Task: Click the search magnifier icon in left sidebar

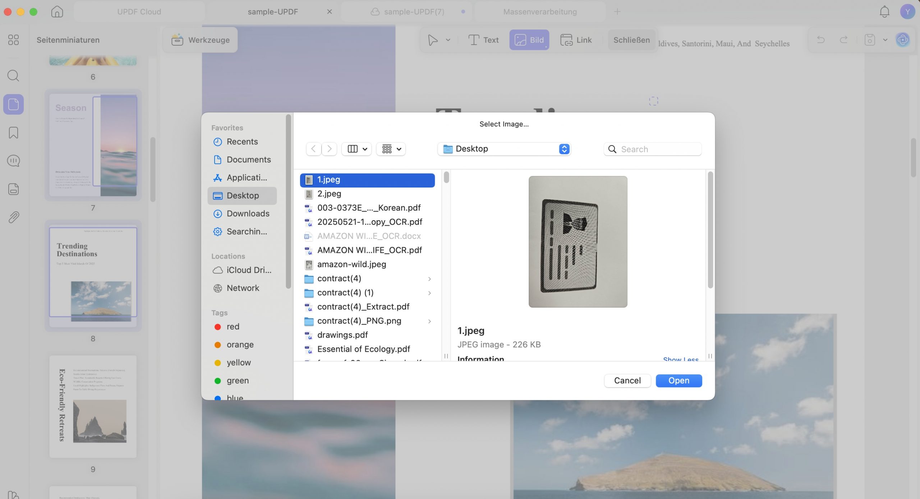Action: [x=13, y=75]
